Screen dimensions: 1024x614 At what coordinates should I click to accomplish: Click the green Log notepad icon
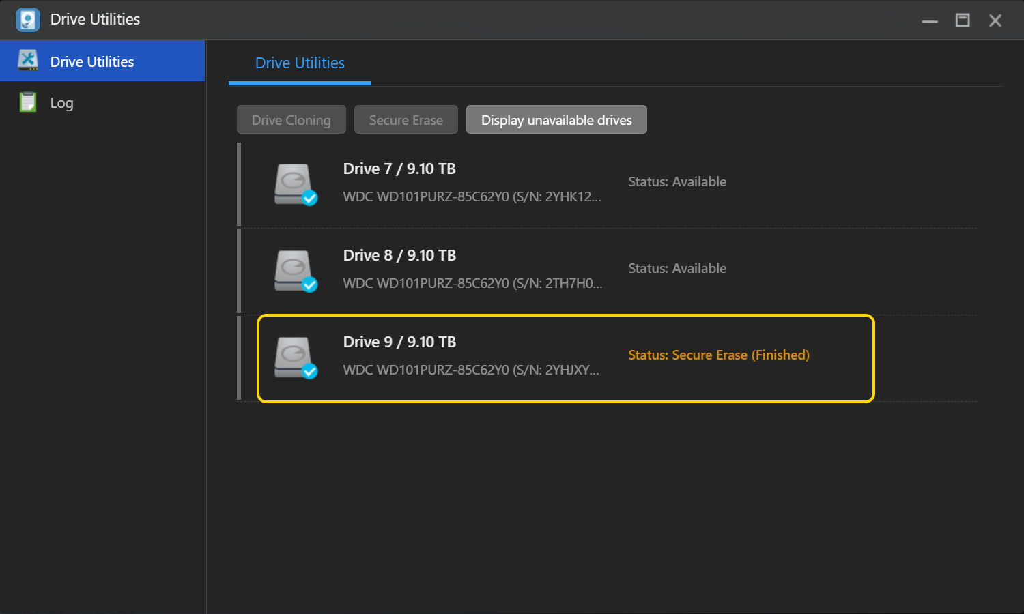(x=28, y=102)
